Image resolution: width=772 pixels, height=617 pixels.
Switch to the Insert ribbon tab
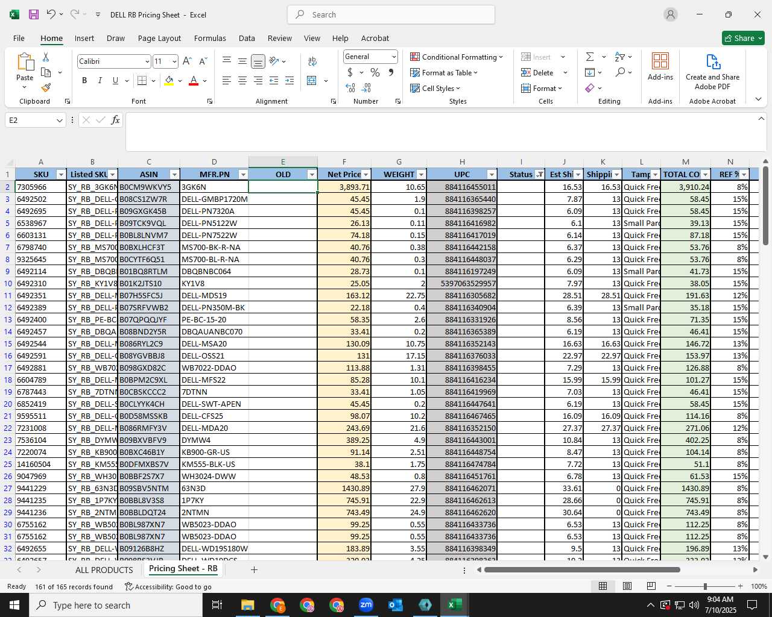tap(84, 38)
